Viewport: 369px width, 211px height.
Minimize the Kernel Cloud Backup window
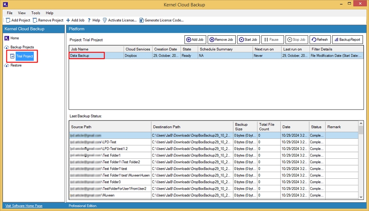point(341,4)
